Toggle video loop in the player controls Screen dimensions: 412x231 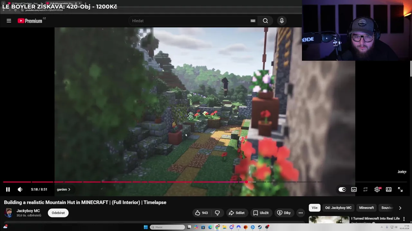point(365,190)
